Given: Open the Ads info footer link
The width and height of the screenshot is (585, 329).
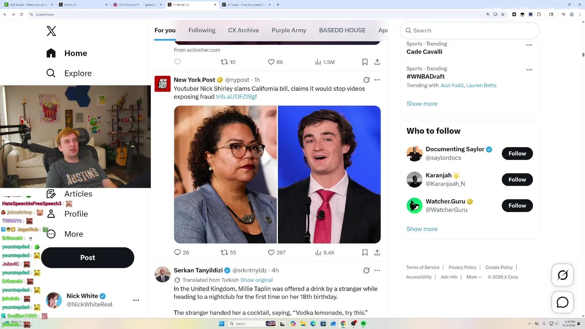Looking at the screenshot, I should coord(449,277).
